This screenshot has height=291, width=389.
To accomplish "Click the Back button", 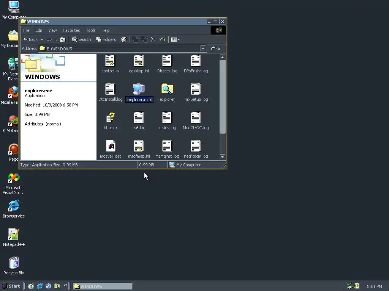I will [x=30, y=39].
